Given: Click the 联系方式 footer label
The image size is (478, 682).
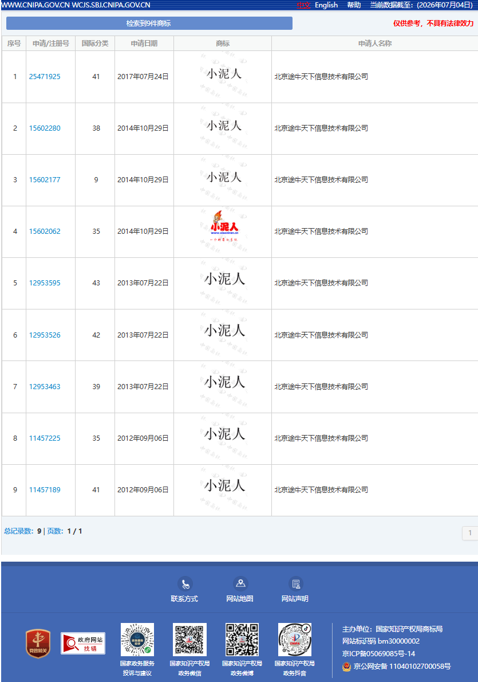Looking at the screenshot, I should coord(184,599).
